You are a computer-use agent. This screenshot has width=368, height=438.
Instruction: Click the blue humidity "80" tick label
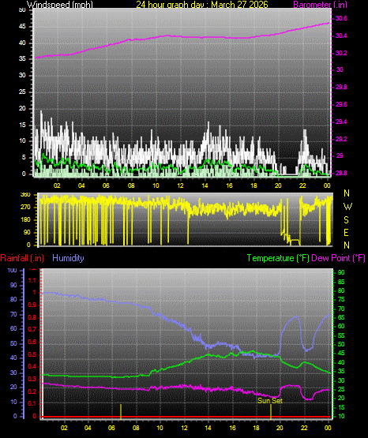click(13, 300)
